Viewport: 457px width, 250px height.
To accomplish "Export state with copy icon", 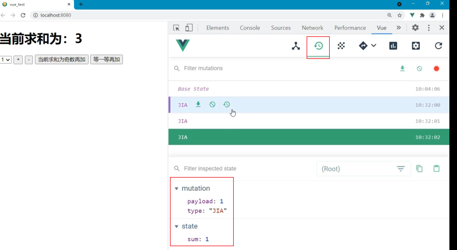I will (x=419, y=169).
